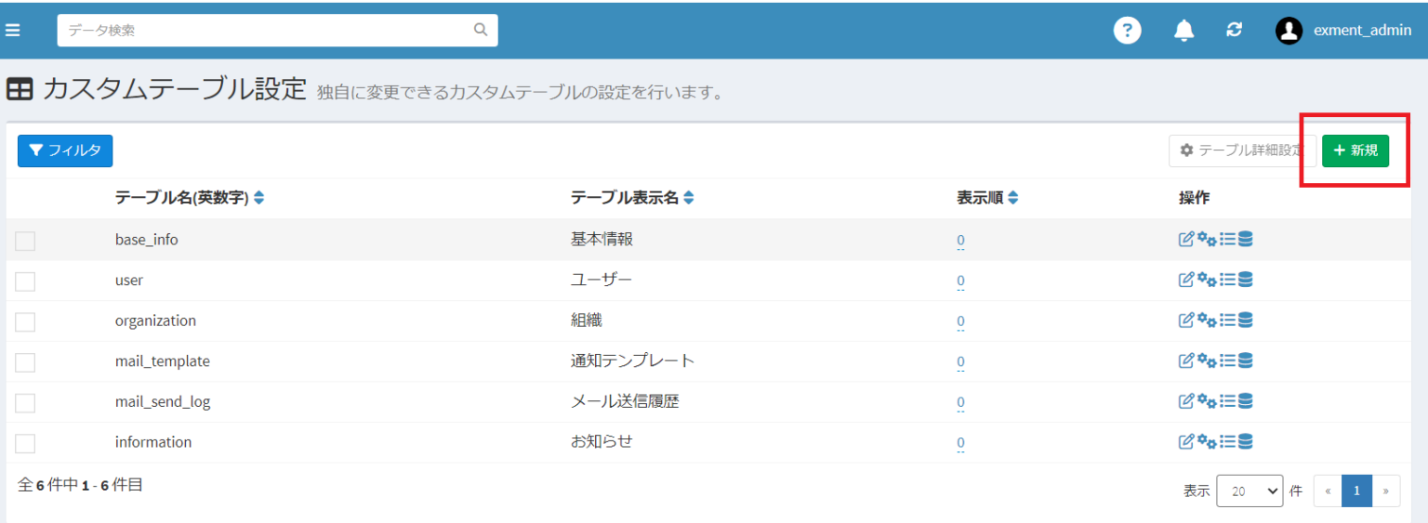Check the checkbox for user row
The height and width of the screenshot is (523, 1428).
pyautogui.click(x=25, y=281)
